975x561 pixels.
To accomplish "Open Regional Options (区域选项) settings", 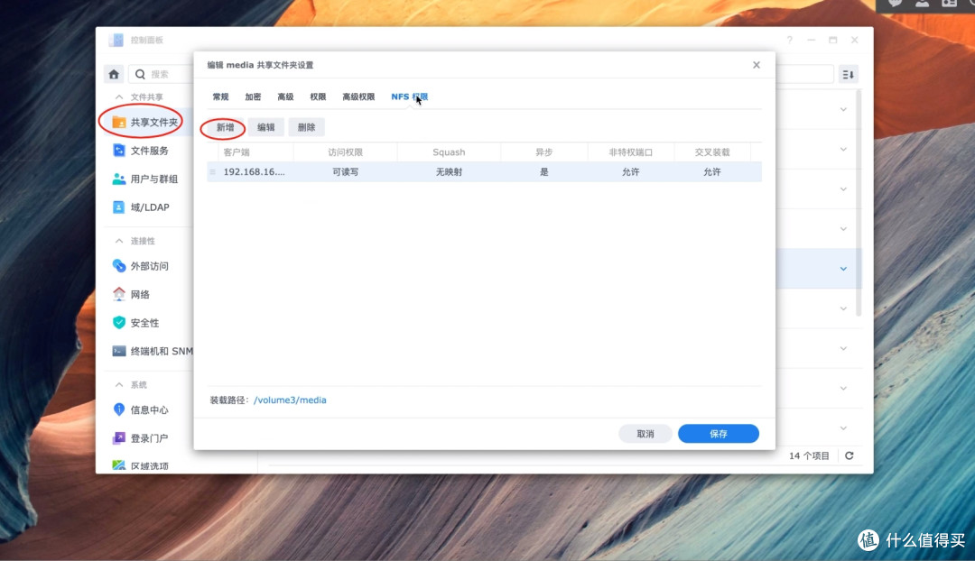I will 141,465.
